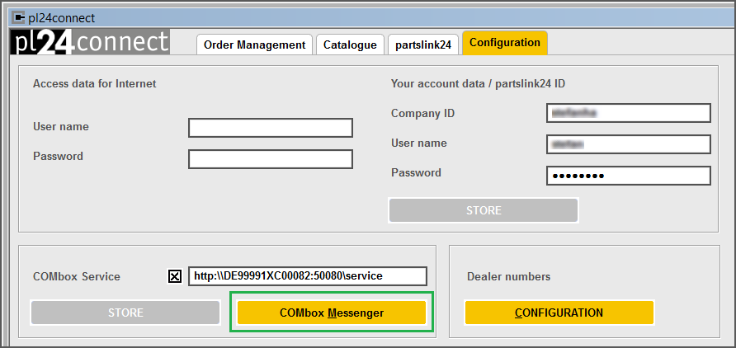736x348 pixels.
Task: Open Dealer numbers CONFIGURATION
Action: pyautogui.click(x=559, y=313)
